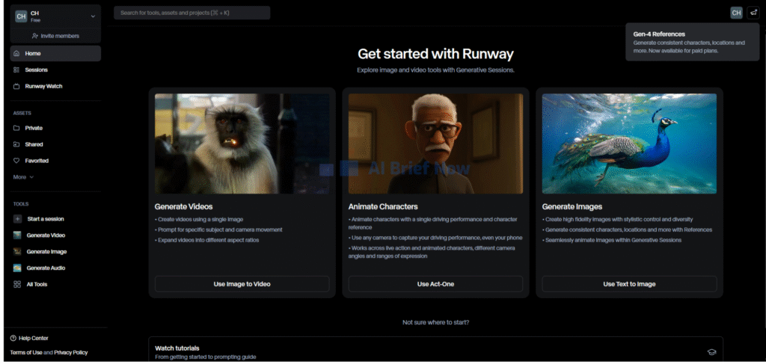Click the graduation cap icon in Watch tutorials
766x364 pixels.
pyautogui.click(x=711, y=352)
